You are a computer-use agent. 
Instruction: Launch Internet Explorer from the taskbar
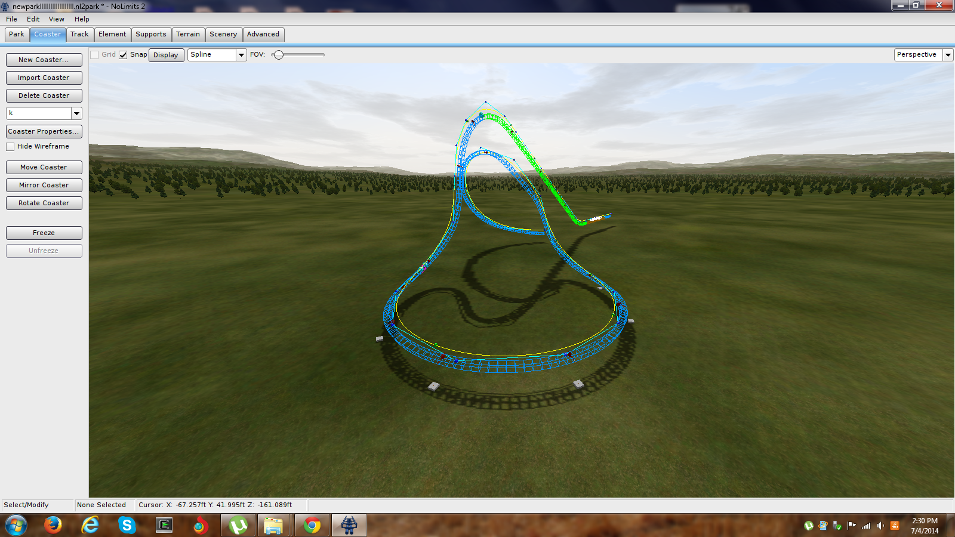tap(90, 525)
